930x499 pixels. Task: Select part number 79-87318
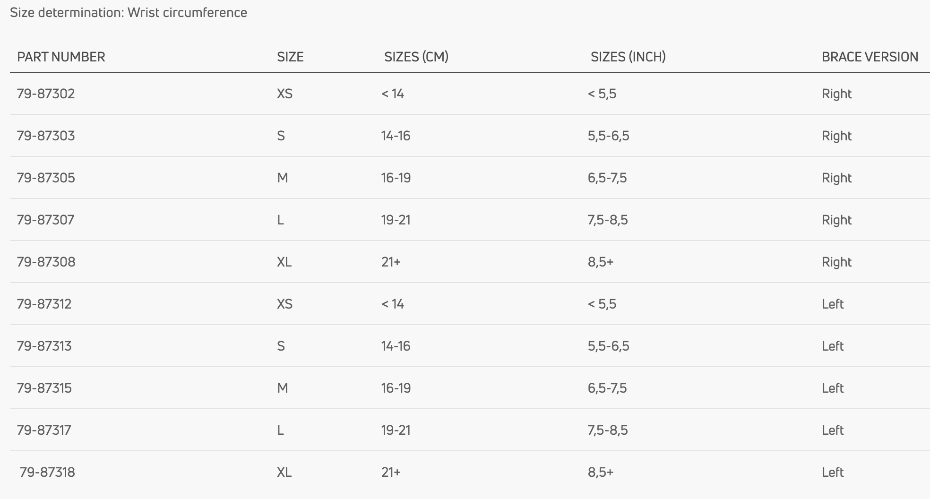tap(47, 472)
